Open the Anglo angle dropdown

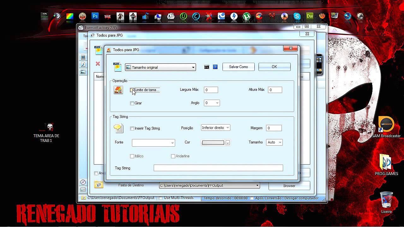click(212, 103)
